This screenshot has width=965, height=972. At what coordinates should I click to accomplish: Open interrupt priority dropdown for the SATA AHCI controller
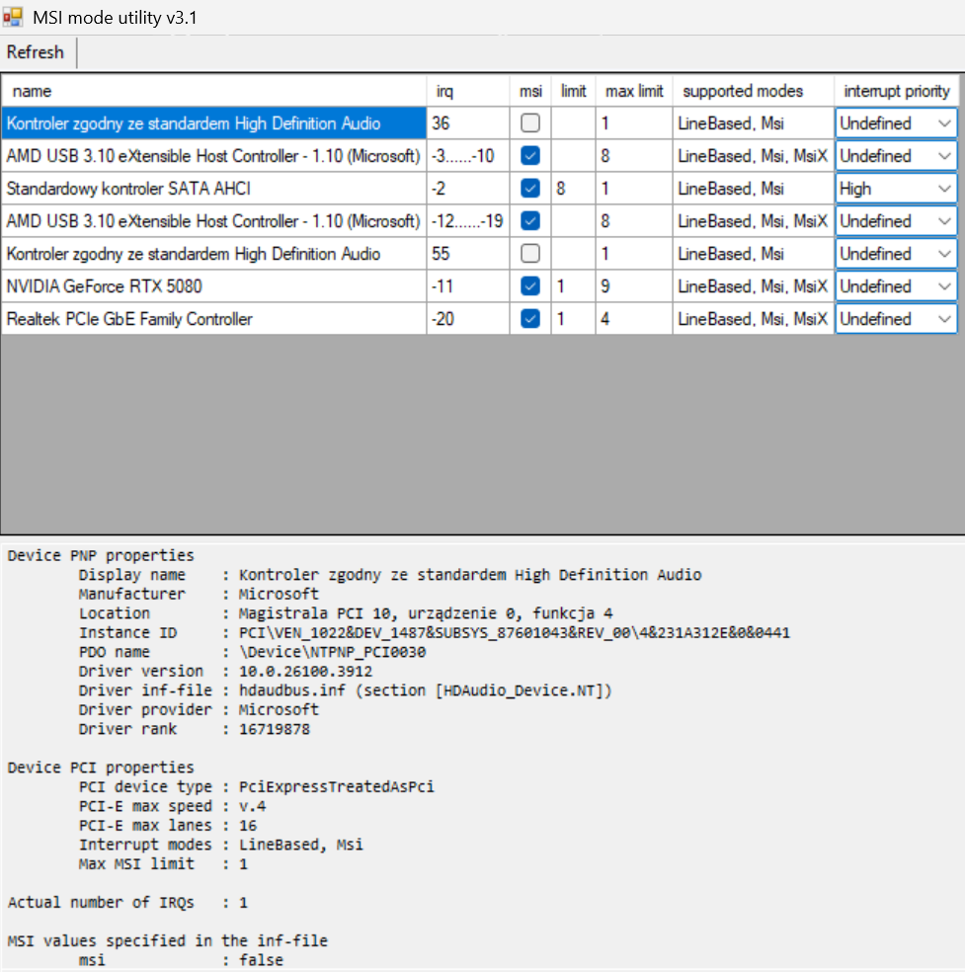coord(944,189)
